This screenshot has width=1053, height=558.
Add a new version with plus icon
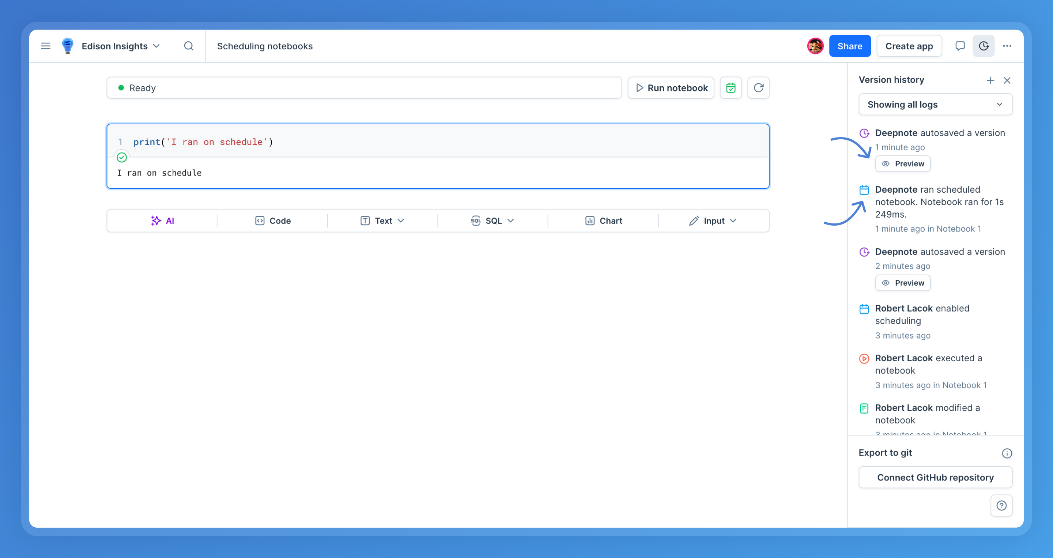990,80
